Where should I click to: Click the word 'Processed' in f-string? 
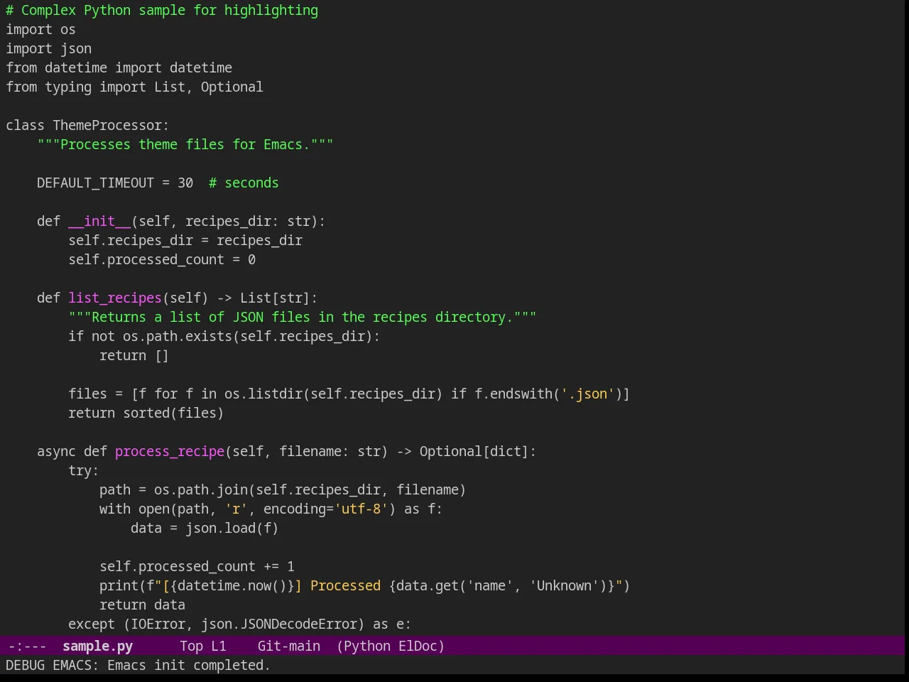345,585
